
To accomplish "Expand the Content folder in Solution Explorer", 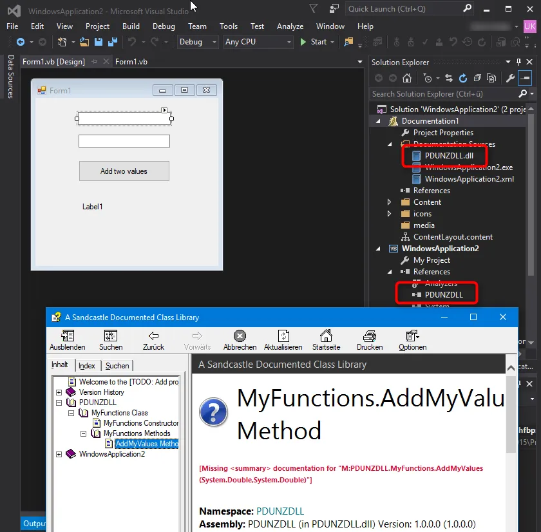I will [389, 202].
